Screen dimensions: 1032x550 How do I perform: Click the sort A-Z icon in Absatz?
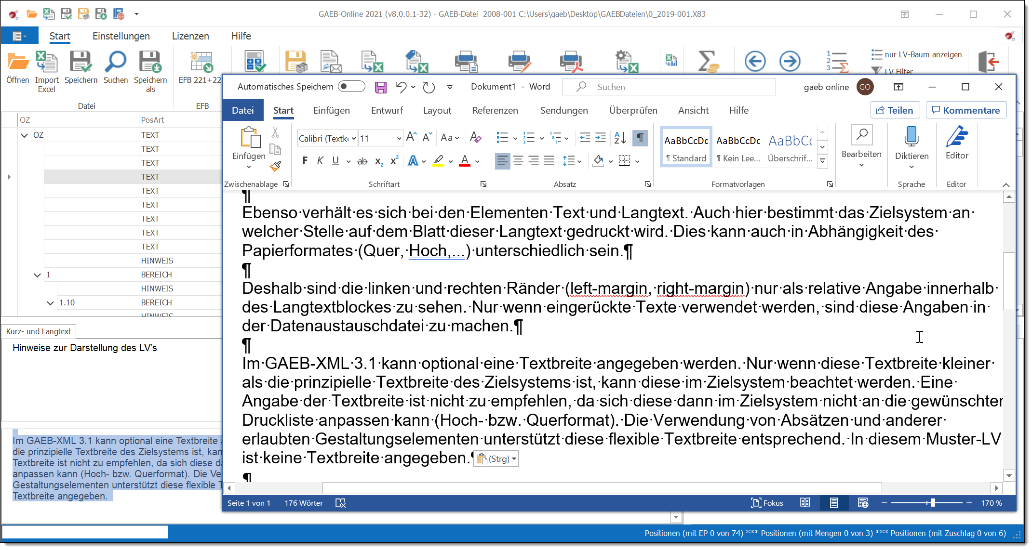[x=620, y=138]
